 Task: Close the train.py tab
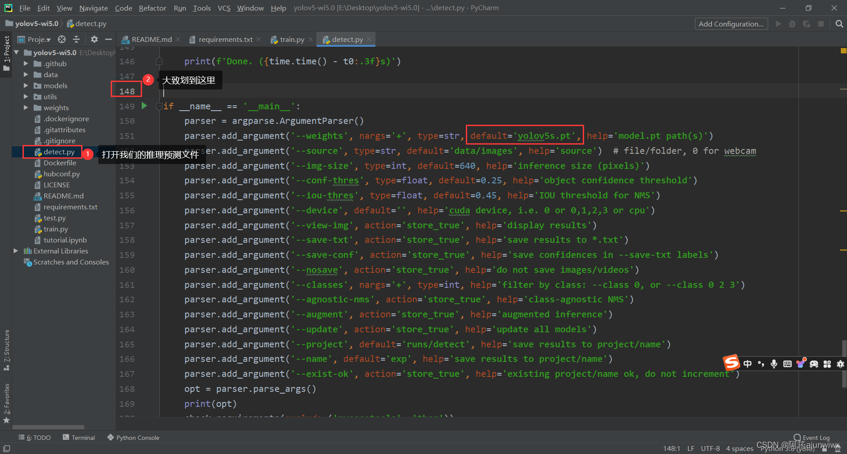(x=311, y=39)
